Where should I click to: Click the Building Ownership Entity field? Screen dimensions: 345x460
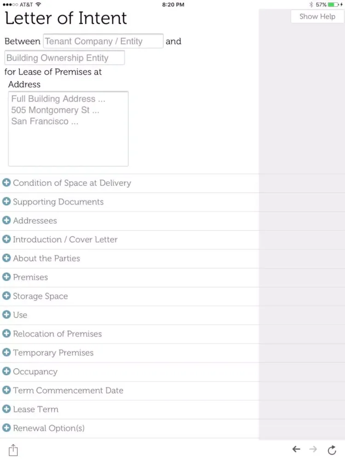[x=64, y=58]
